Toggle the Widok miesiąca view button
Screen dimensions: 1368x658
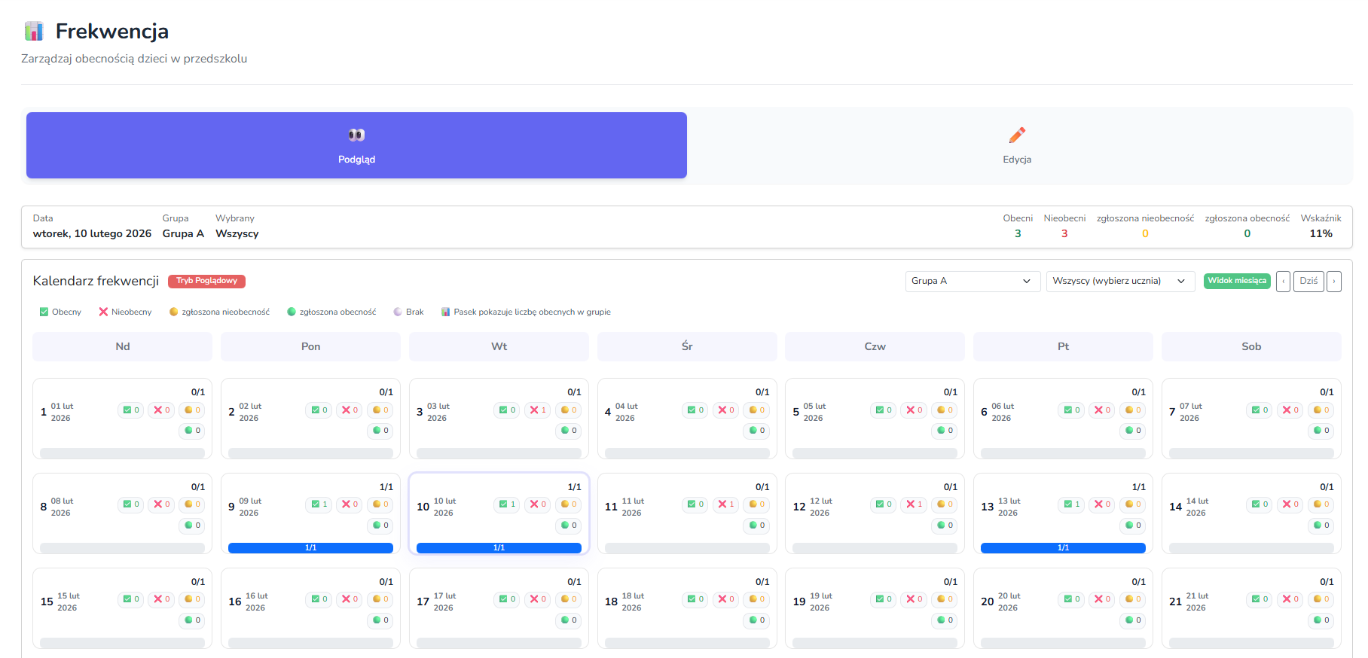pos(1236,281)
